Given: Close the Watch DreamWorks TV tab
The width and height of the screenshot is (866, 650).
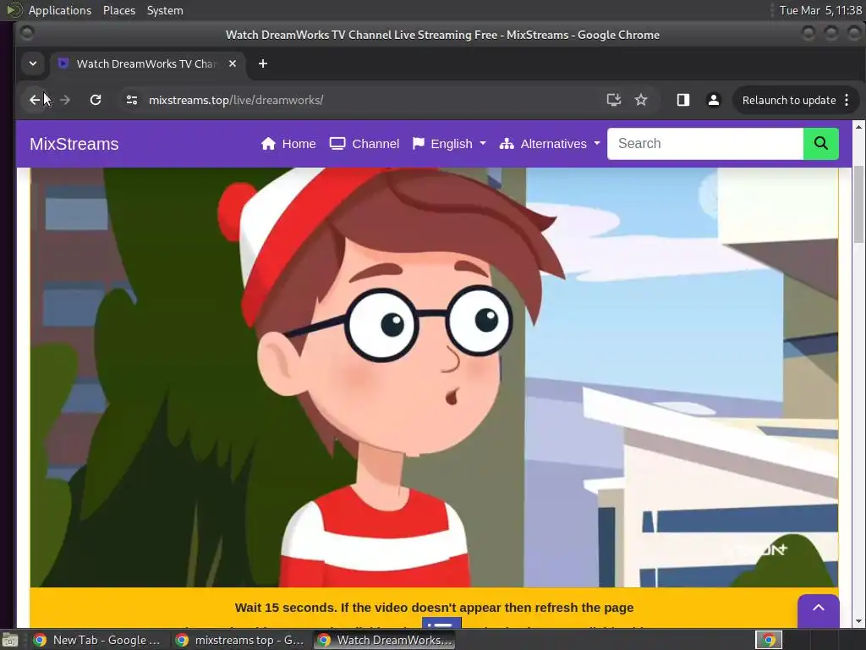Looking at the screenshot, I should [233, 63].
